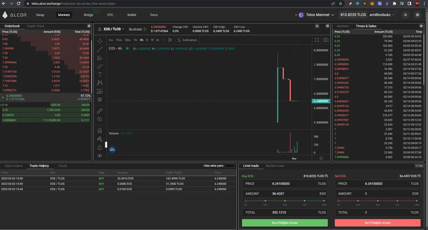
Task: Open MetaMask fox extension
Action: [372, 3]
